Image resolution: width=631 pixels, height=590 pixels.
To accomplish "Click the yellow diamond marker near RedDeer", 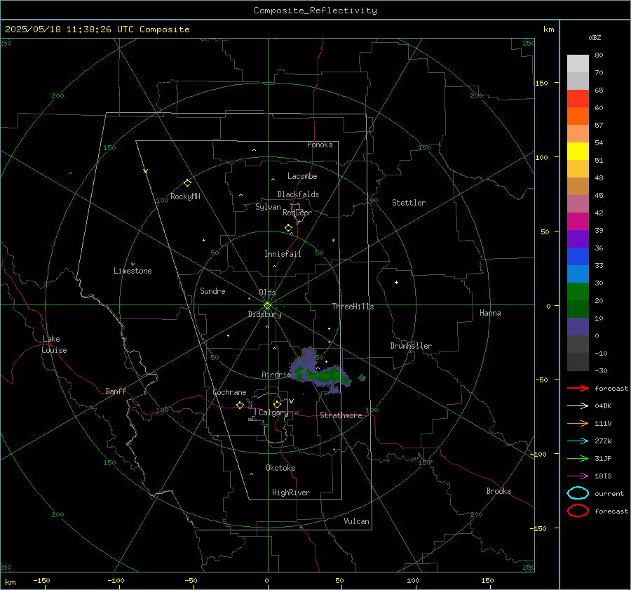I will coord(288,227).
